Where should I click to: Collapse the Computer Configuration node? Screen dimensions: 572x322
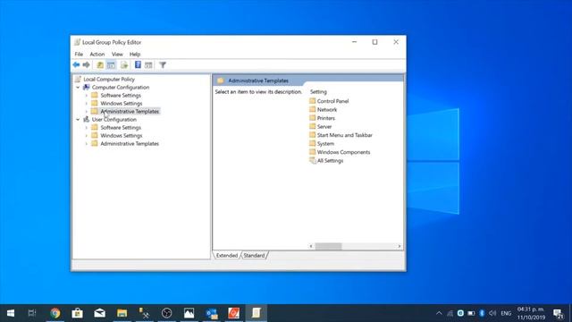pos(78,88)
